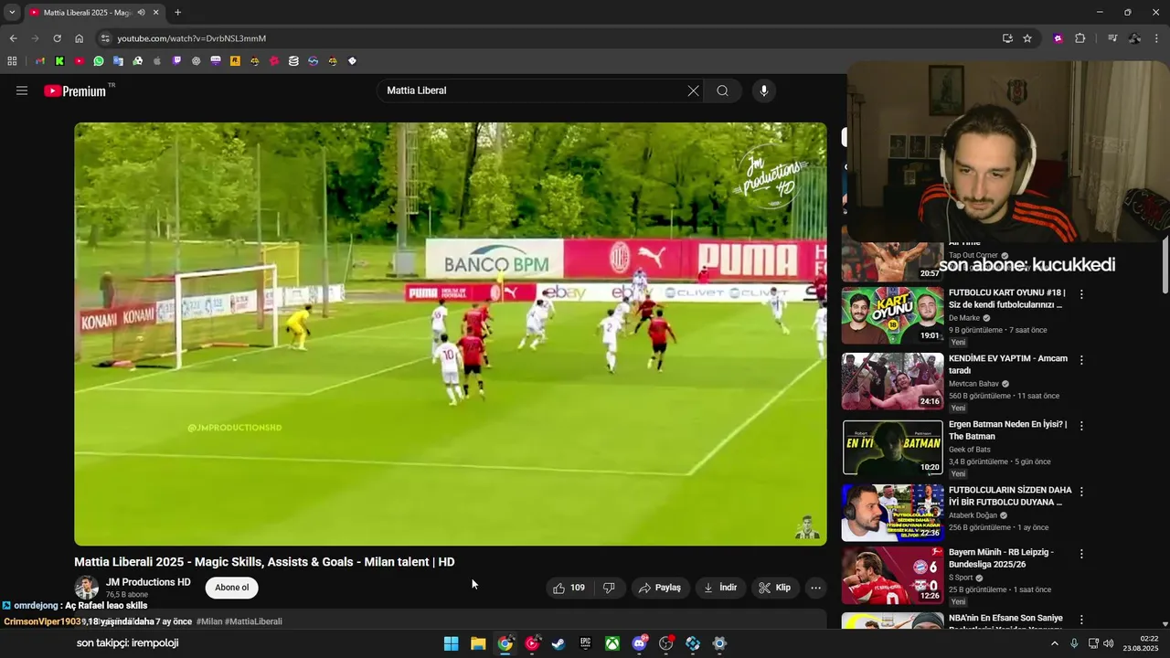The image size is (1170, 658).
Task: Close the Mattia Liberali tab
Action: pyautogui.click(x=155, y=13)
